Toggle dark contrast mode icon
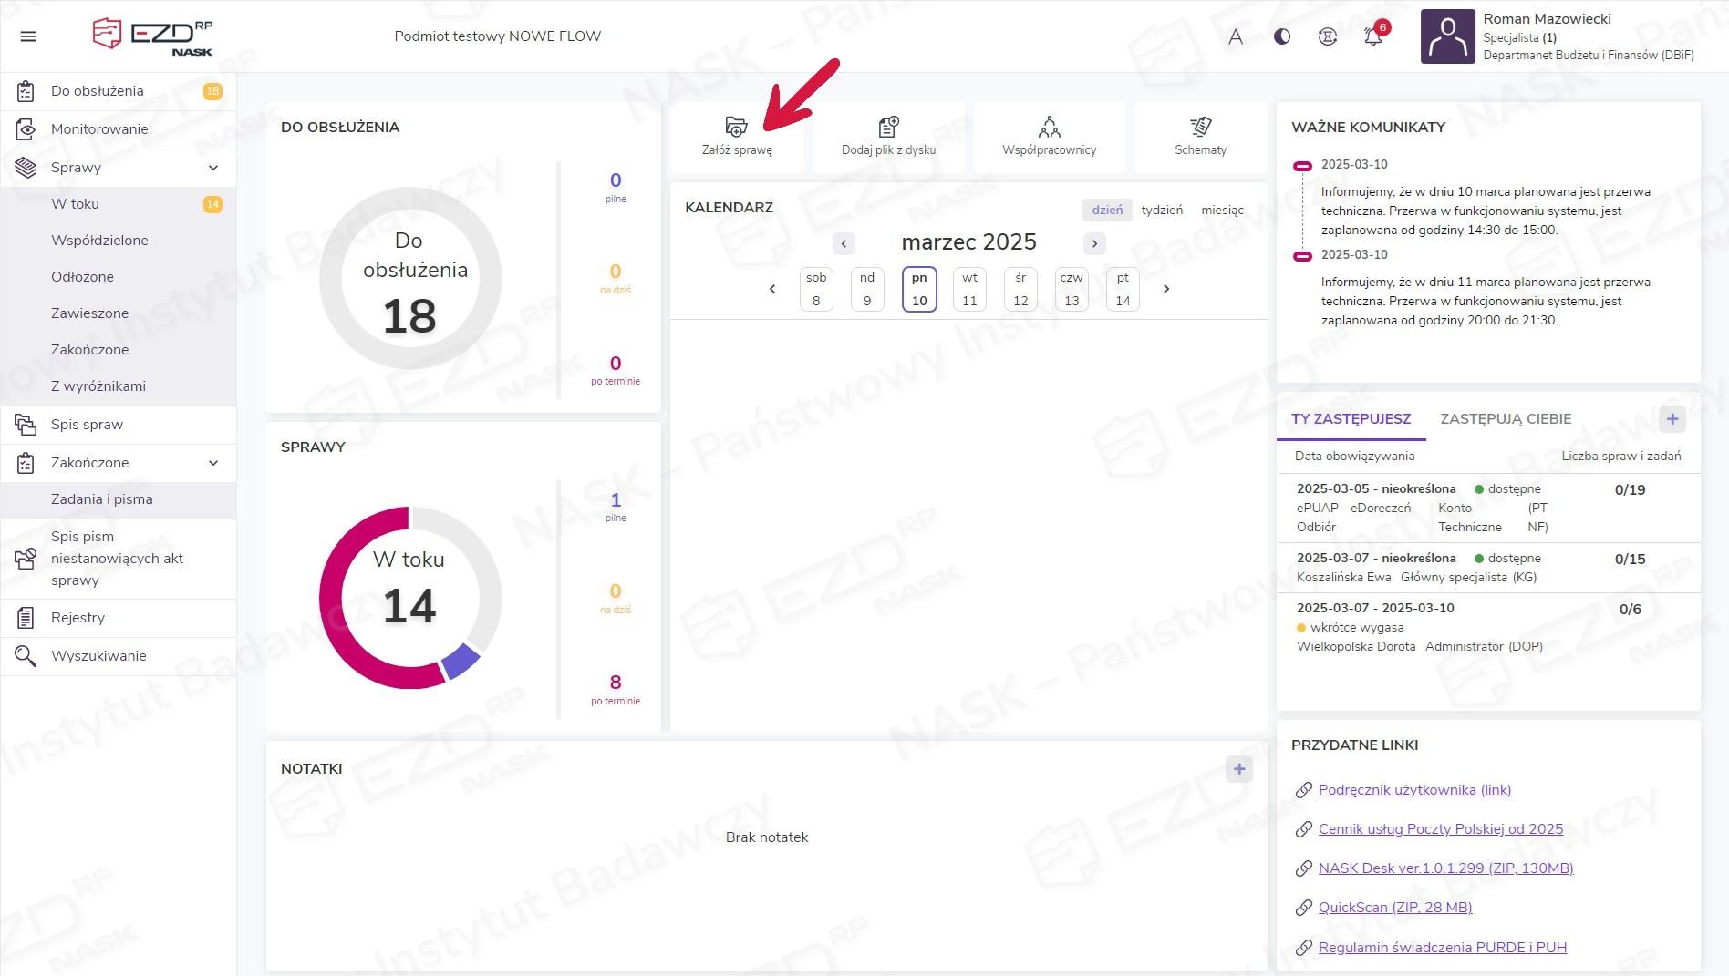The width and height of the screenshot is (1729, 976). click(x=1282, y=36)
